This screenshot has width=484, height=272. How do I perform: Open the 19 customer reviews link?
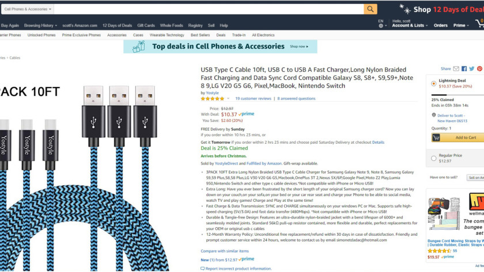pos(253,99)
